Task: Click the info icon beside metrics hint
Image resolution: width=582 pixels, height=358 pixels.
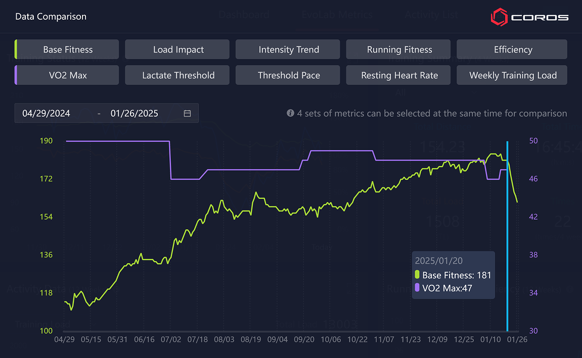Action: (x=290, y=114)
